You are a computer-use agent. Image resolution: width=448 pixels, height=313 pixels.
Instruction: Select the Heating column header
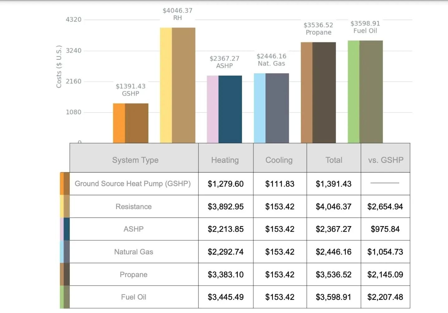pos(225,160)
